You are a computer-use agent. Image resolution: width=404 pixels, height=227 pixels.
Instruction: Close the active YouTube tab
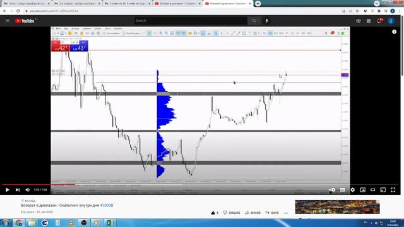click(x=250, y=4)
